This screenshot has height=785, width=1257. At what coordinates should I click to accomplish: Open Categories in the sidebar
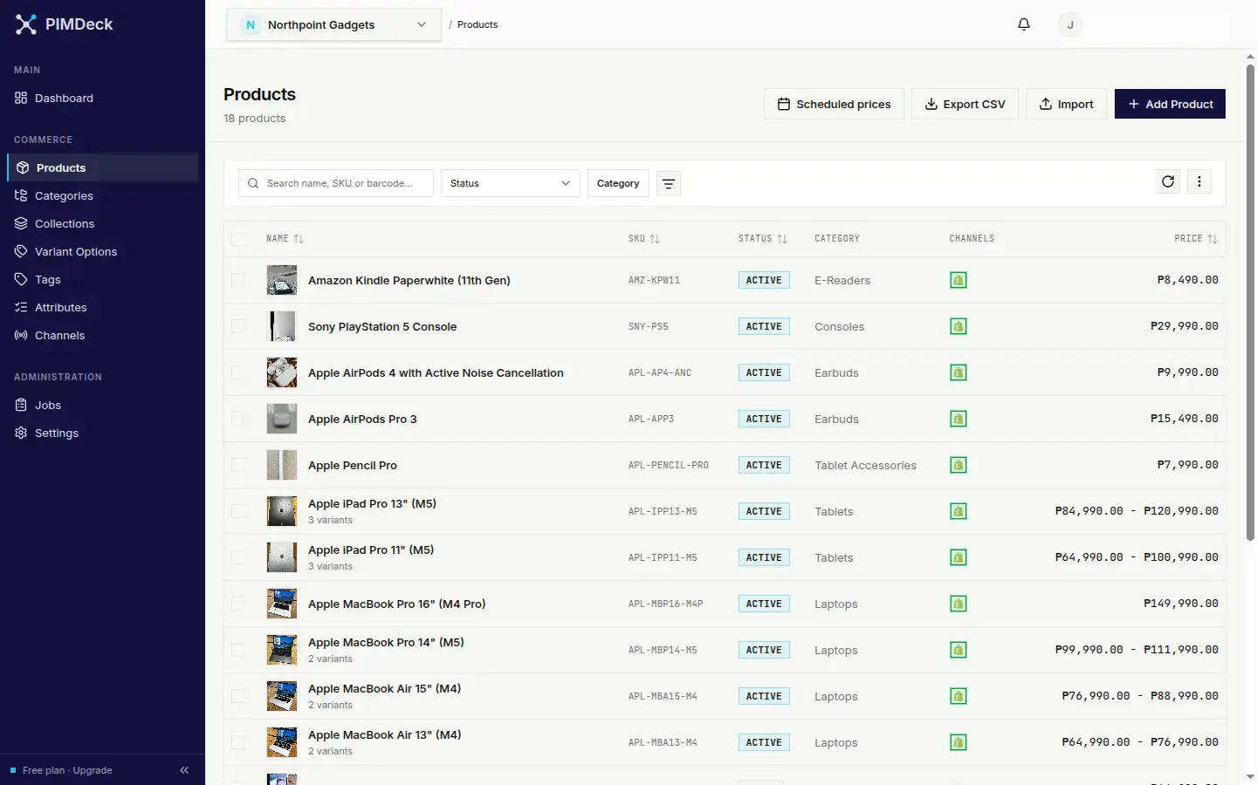click(x=103, y=195)
